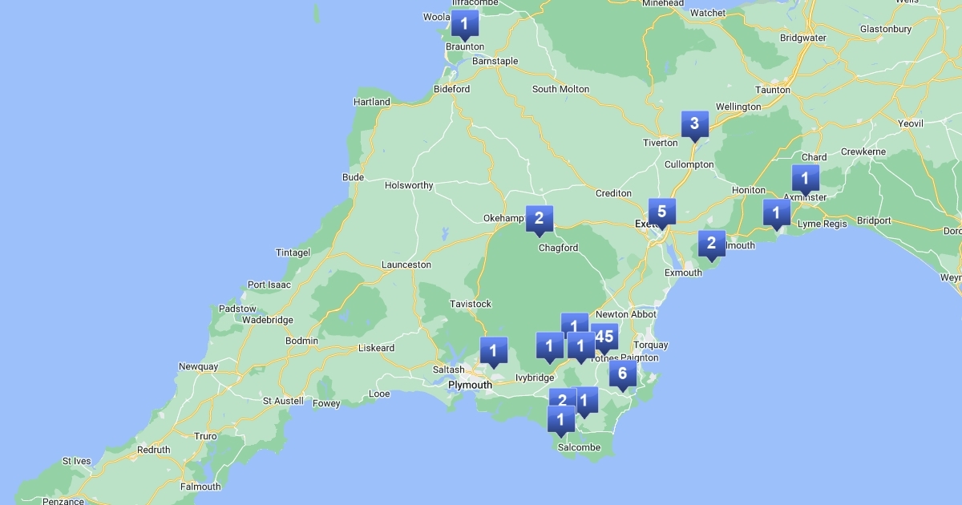This screenshot has width=962, height=505.
Task: Select the Chard label
Action: [x=814, y=157]
